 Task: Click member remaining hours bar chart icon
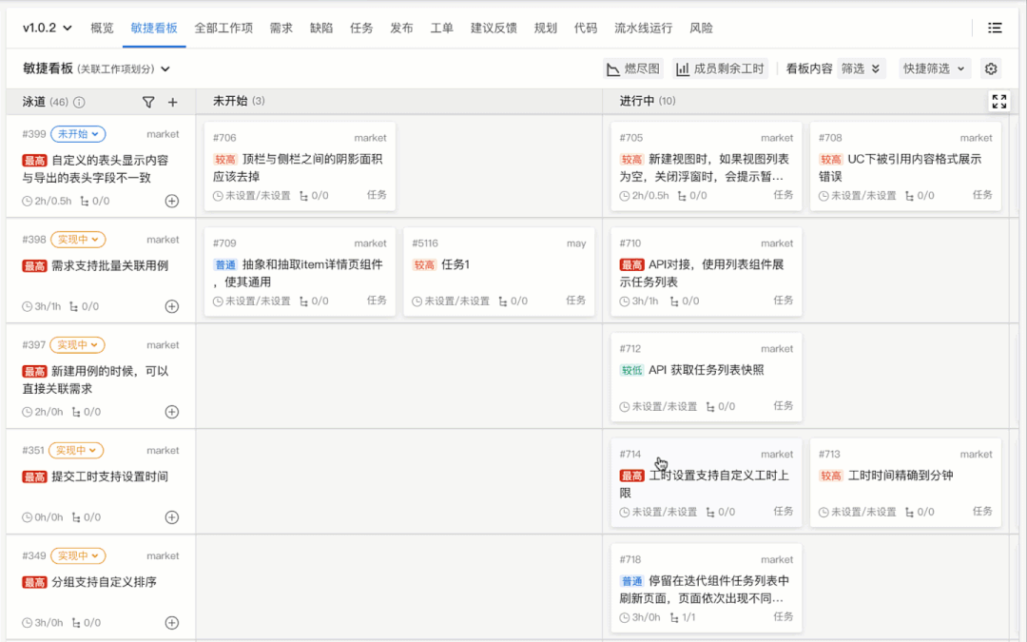(683, 68)
